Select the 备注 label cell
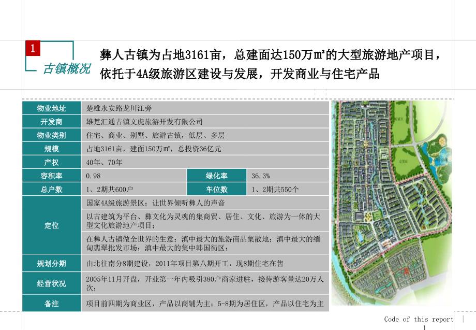476x330 pixels. pos(51,304)
